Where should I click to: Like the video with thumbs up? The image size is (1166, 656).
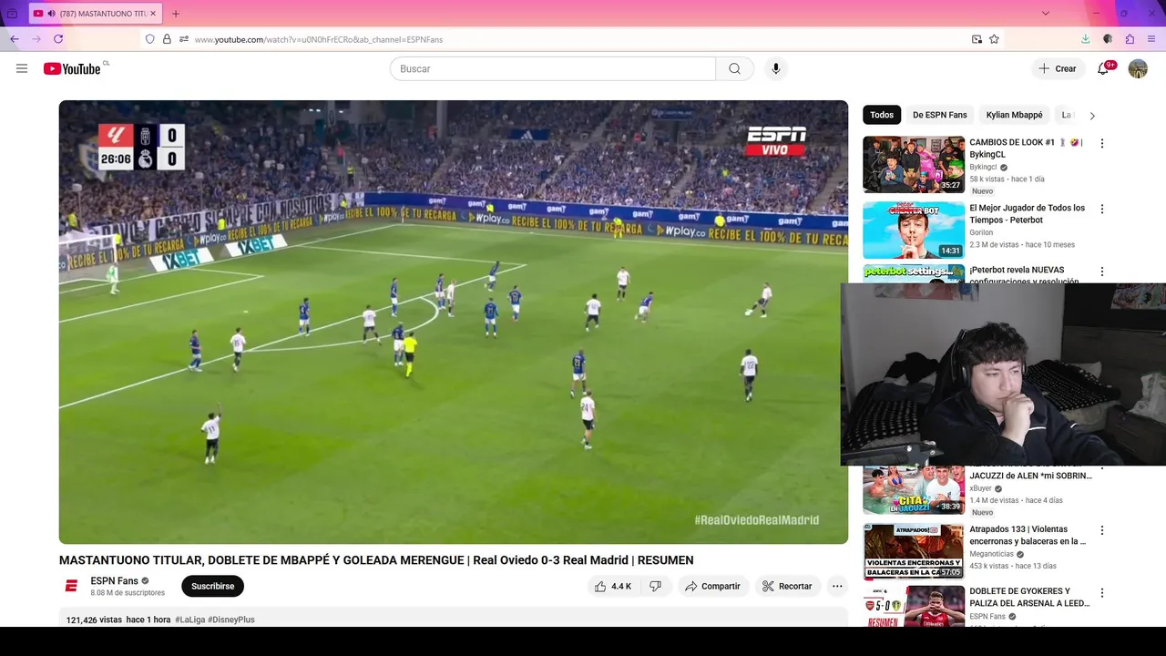pos(613,586)
